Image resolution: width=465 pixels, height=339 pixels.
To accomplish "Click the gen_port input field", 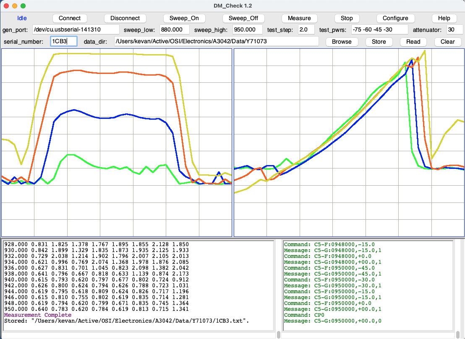I will pyautogui.click(x=76, y=30).
